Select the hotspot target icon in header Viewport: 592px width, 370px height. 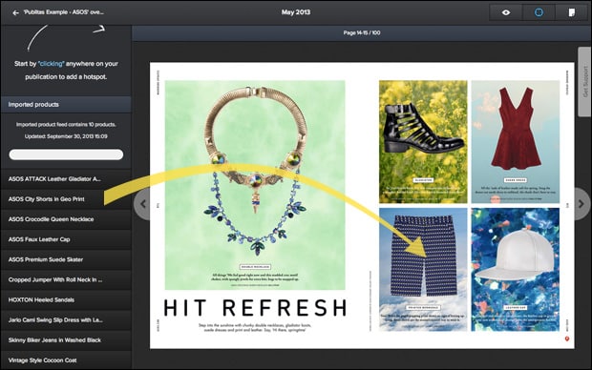539,12
